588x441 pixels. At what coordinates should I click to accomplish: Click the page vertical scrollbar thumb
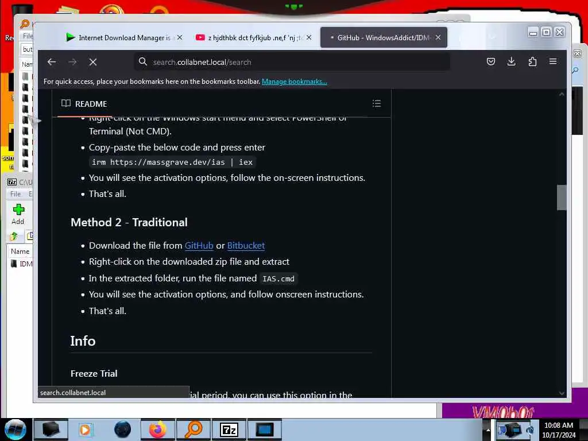(x=562, y=198)
